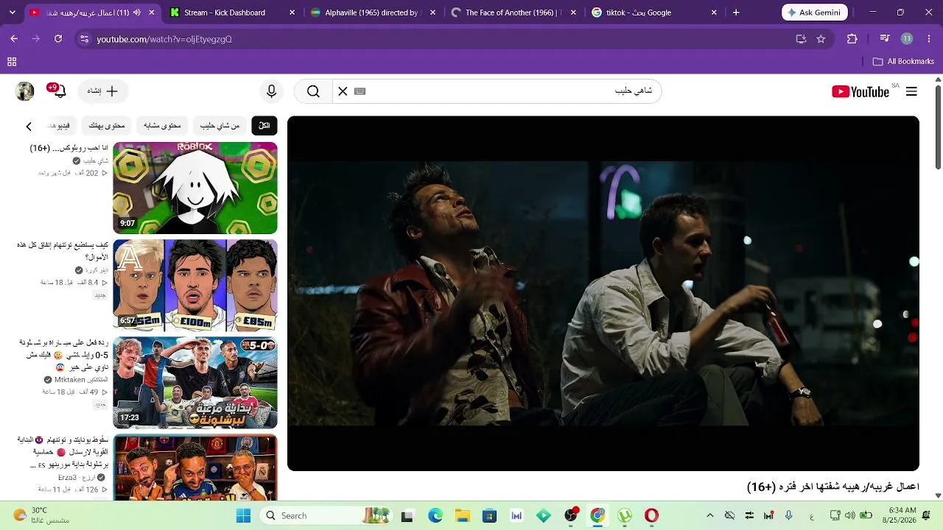Image resolution: width=943 pixels, height=530 pixels.
Task: Mute the YouTube tab via its speaker icon
Action: coord(136,13)
